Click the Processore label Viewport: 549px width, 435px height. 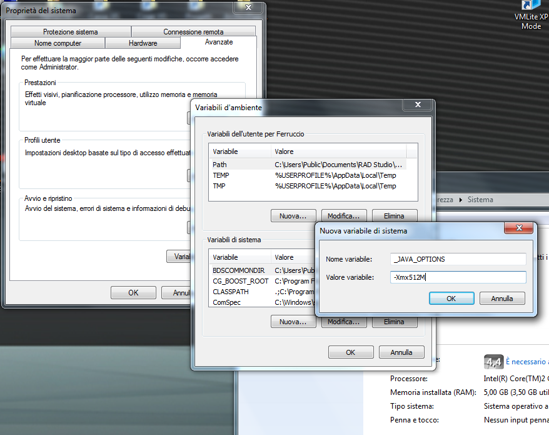pos(409,379)
